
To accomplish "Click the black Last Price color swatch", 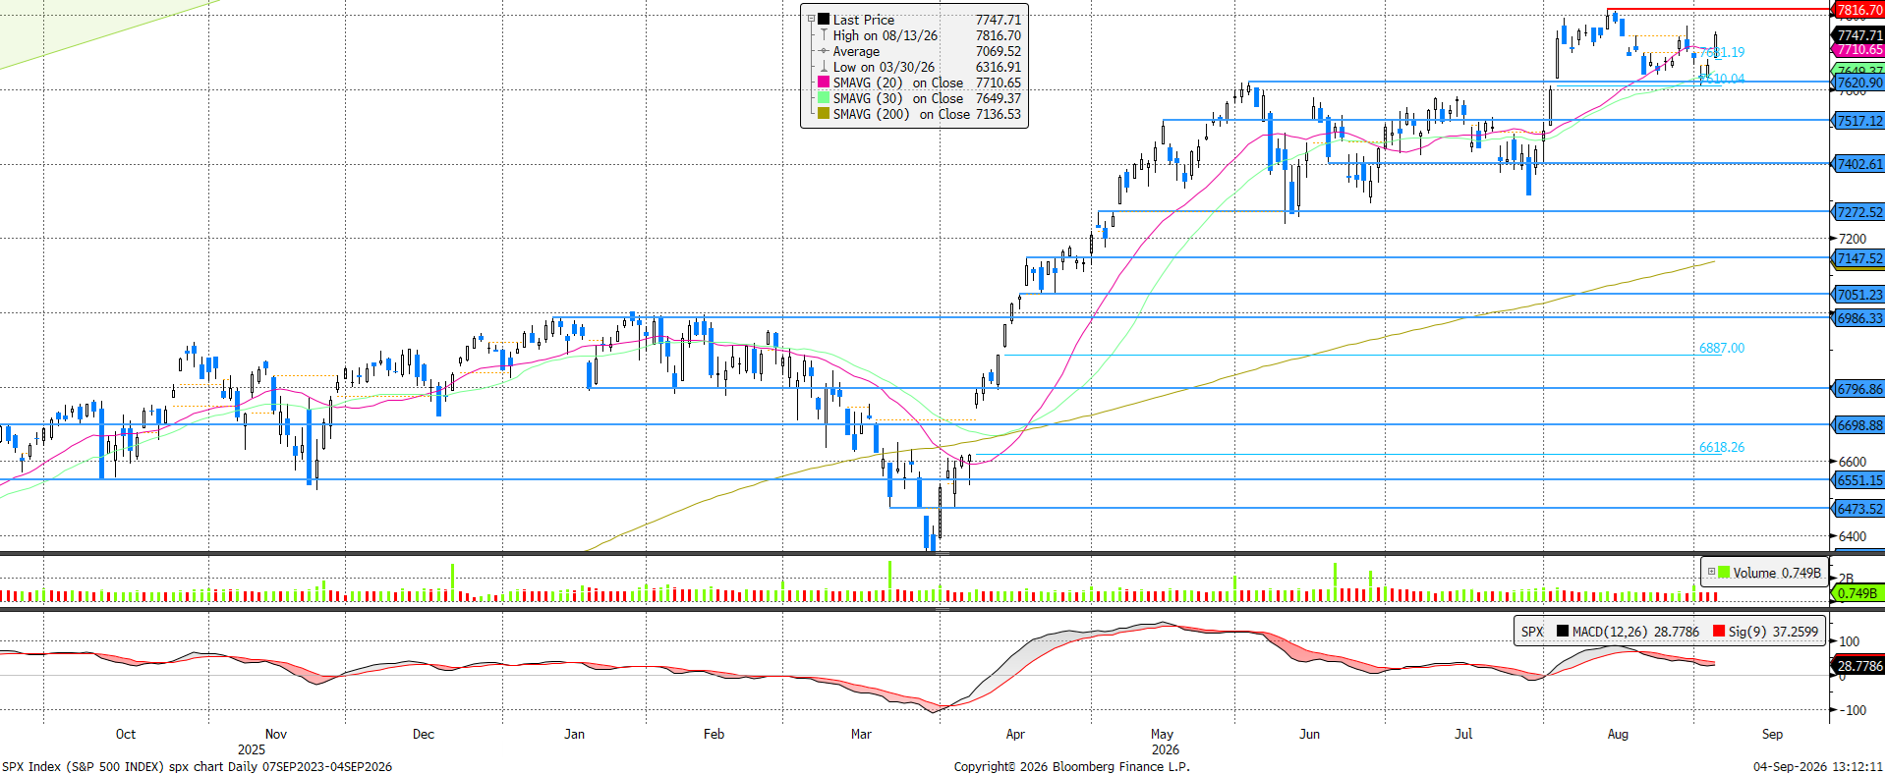I will click(824, 20).
